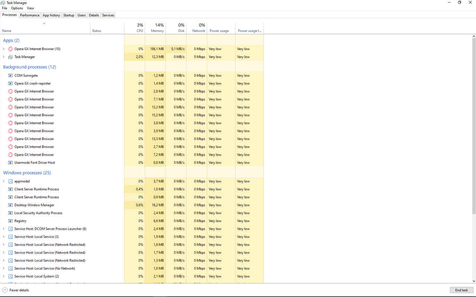Collapse view with Fewer details toggle
This screenshot has height=297, width=476.
click(x=16, y=290)
